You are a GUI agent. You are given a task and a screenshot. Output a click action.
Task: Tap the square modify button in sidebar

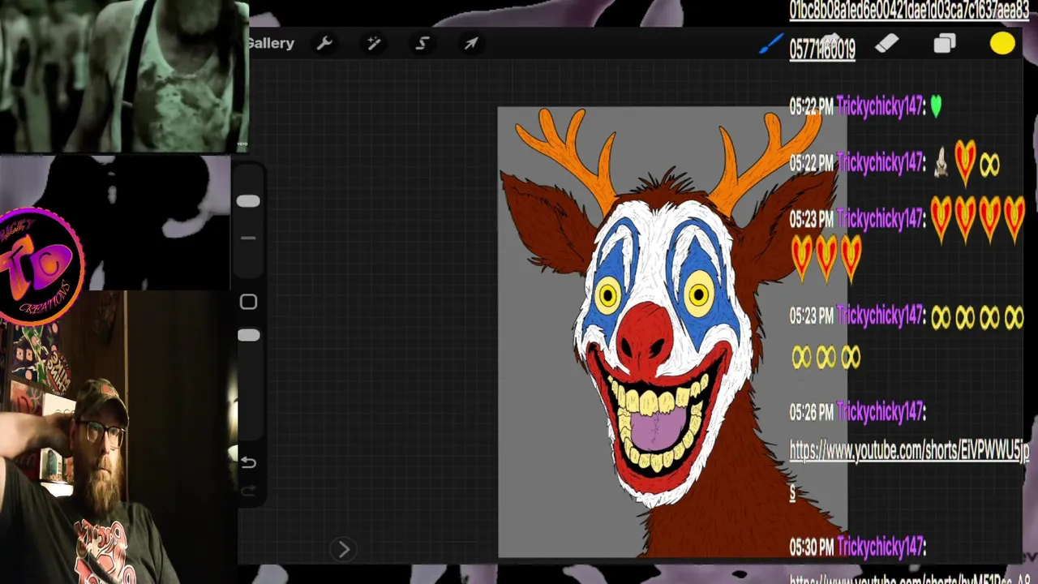coord(248,302)
